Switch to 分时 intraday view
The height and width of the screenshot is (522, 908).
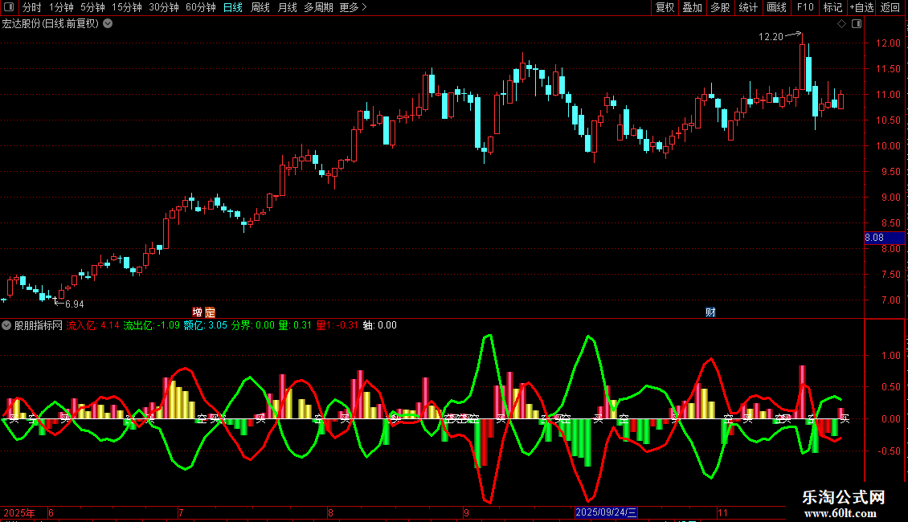click(32, 7)
